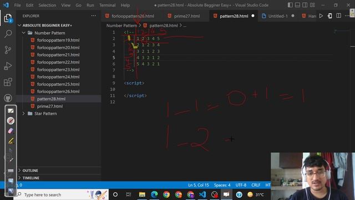This screenshot has height=200, width=355.
Task: Switch to forlooppattern26.html tab
Action: pyautogui.click(x=133, y=16)
